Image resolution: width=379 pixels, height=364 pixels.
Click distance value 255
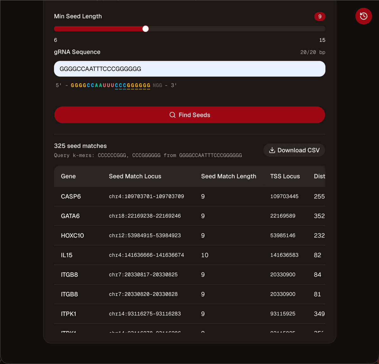(x=319, y=196)
